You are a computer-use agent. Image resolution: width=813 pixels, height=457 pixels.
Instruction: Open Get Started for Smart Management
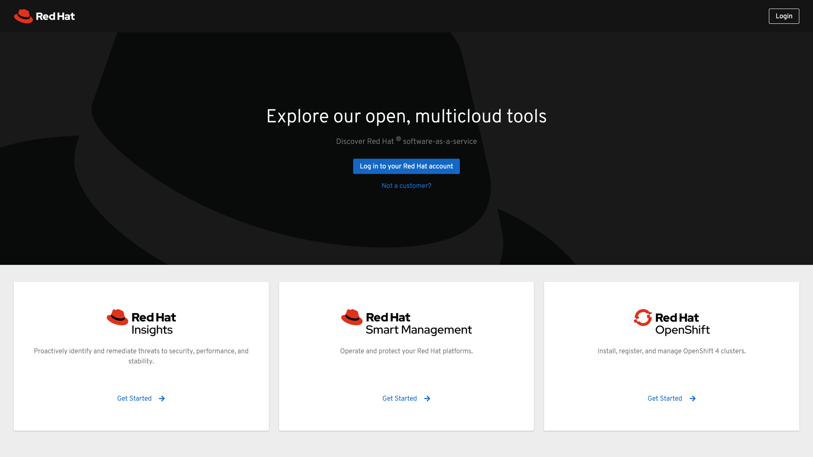pyautogui.click(x=399, y=399)
